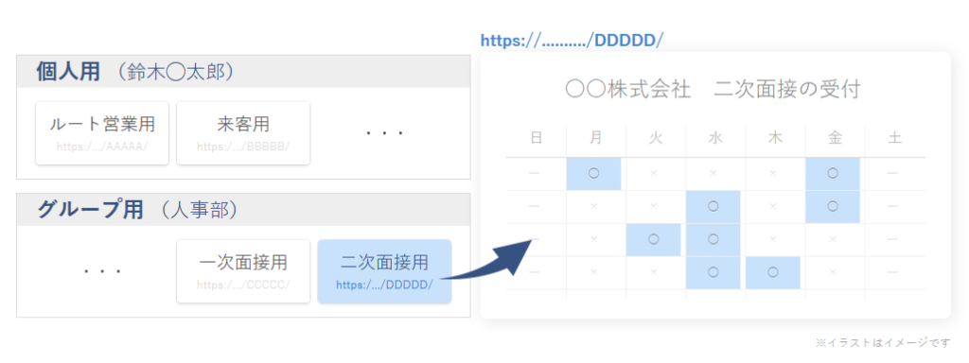This screenshot has width=969, height=363.
Task: Click the https:/.../CCCCC/ URL text
Action: pos(243,285)
